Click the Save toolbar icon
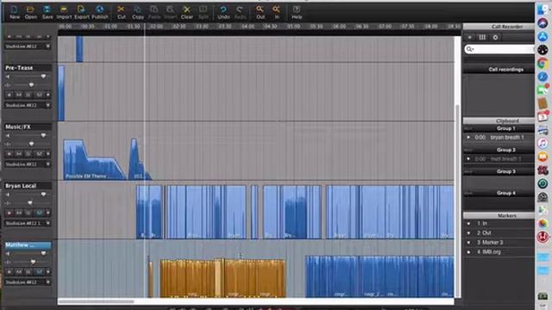The width and height of the screenshot is (552, 310). (47, 9)
